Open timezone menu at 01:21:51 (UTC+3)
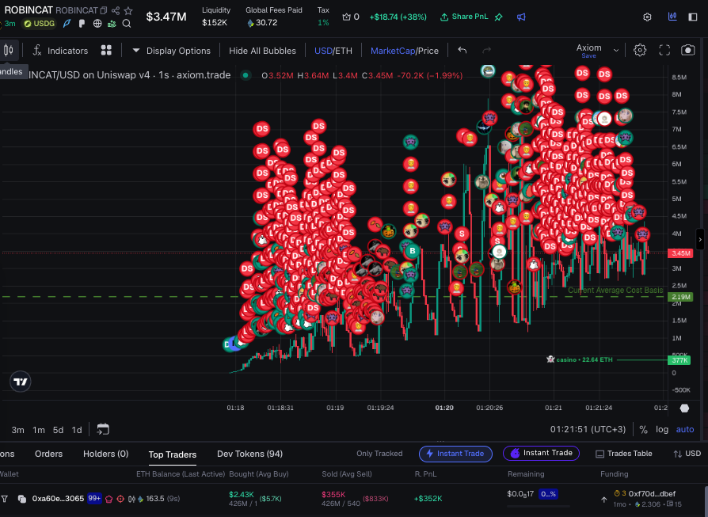Image resolution: width=708 pixels, height=517 pixels. coord(588,429)
